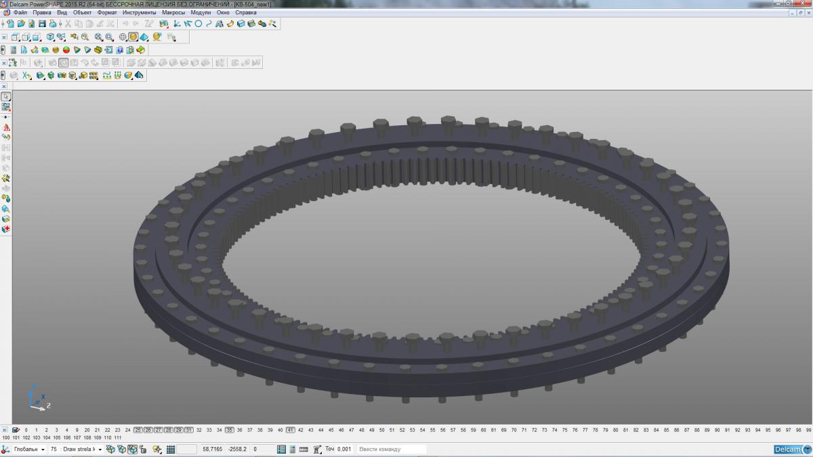This screenshot has width=813, height=457.
Task: Click level number 100
Action: [6, 438]
